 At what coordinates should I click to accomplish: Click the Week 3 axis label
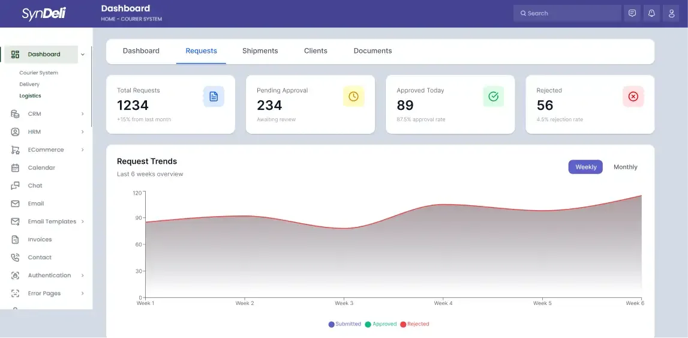tap(344, 303)
